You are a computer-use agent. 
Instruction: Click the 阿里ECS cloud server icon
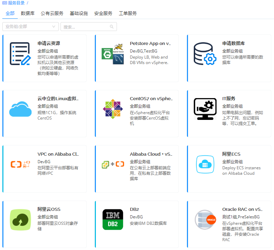coord(205,165)
